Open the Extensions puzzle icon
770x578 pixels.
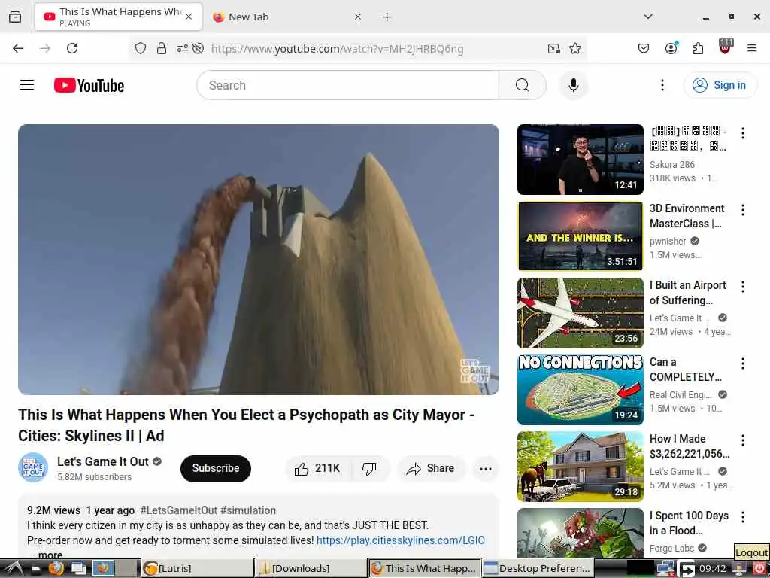698,48
